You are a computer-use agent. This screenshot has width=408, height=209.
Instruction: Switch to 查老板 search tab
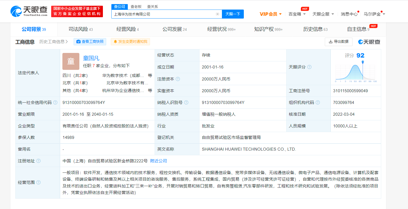[x=136, y=7]
